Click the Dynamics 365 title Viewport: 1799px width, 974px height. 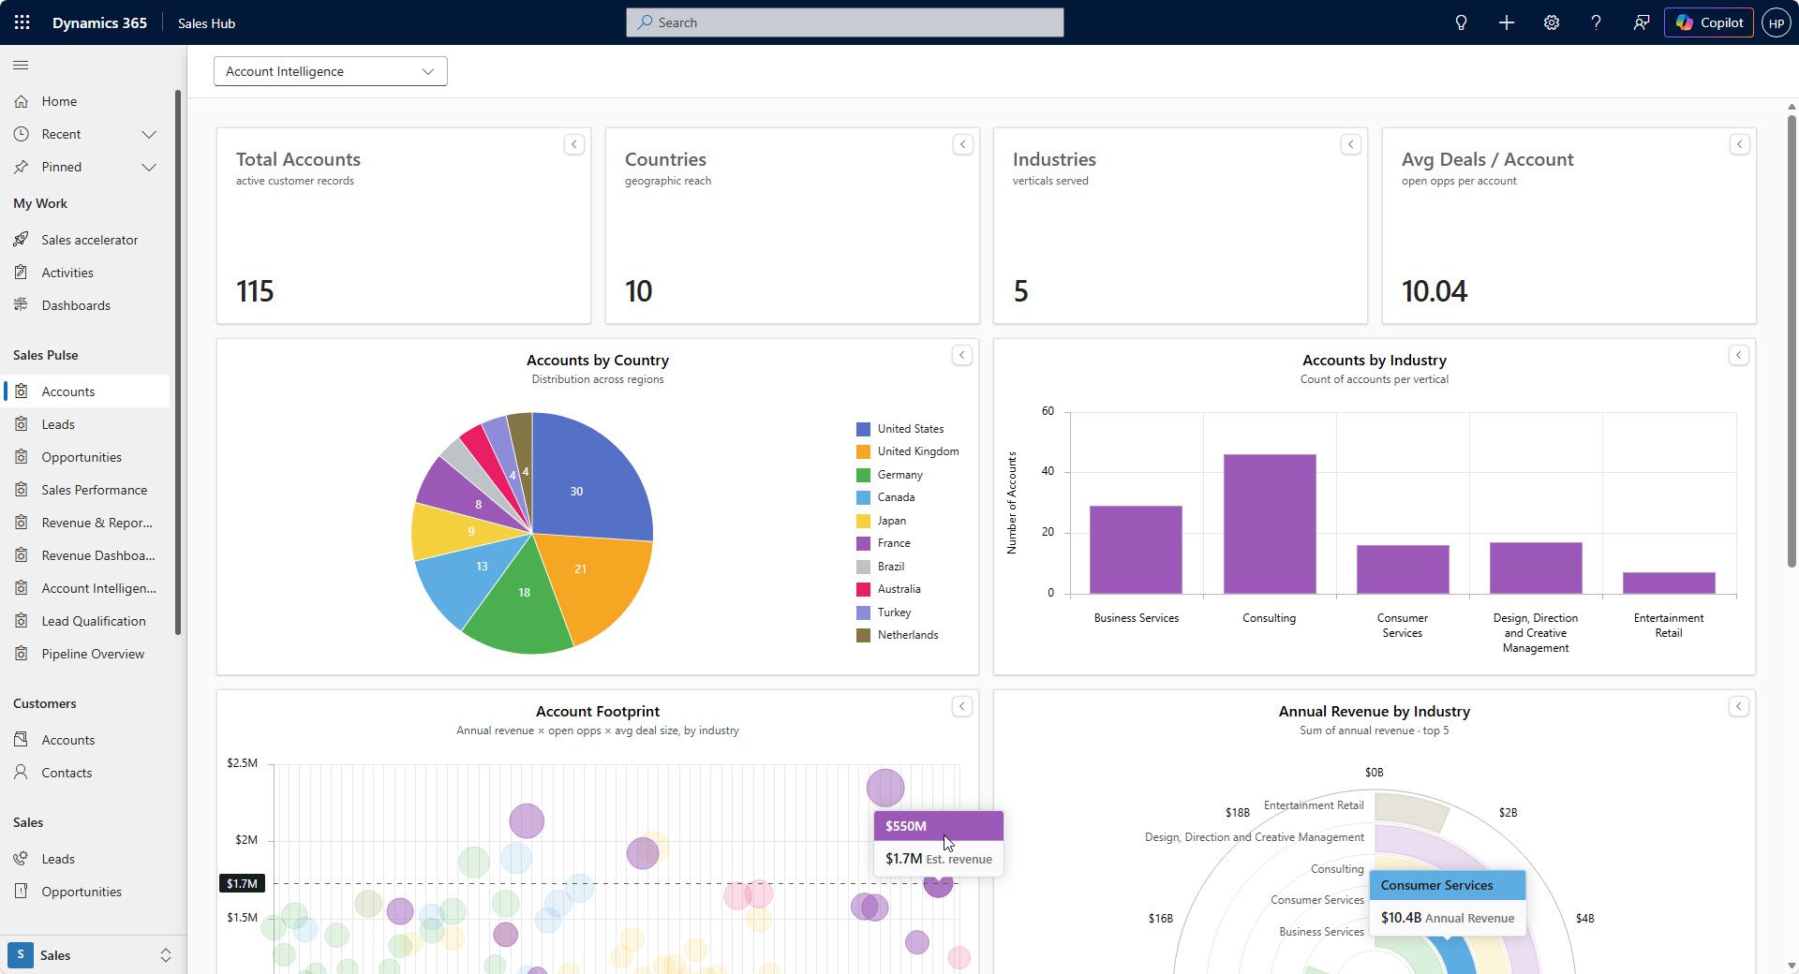(x=99, y=23)
